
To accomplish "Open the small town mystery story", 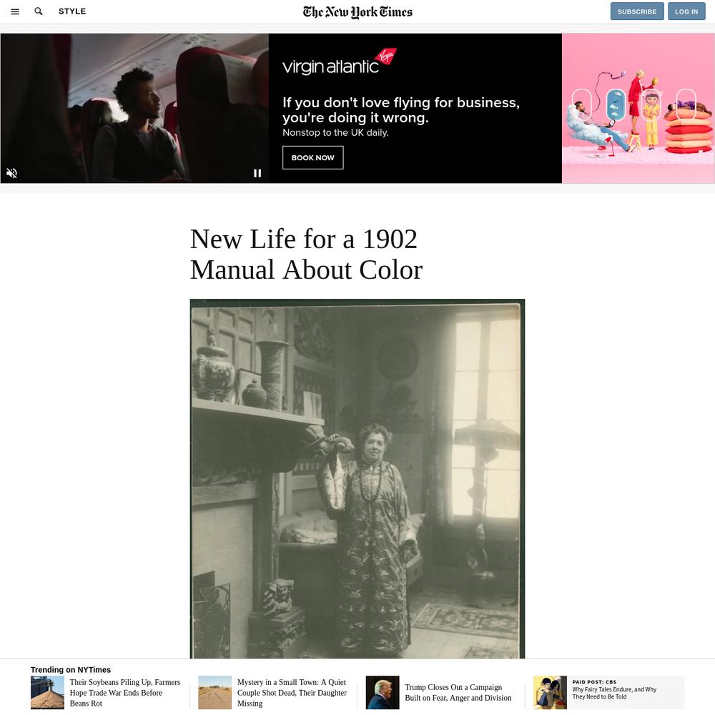I will pos(292,693).
